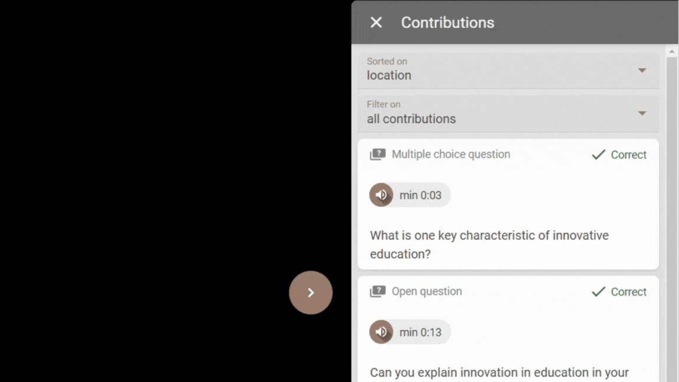Play audio at min 0:13
This screenshot has height=382, width=679.
pos(381,332)
